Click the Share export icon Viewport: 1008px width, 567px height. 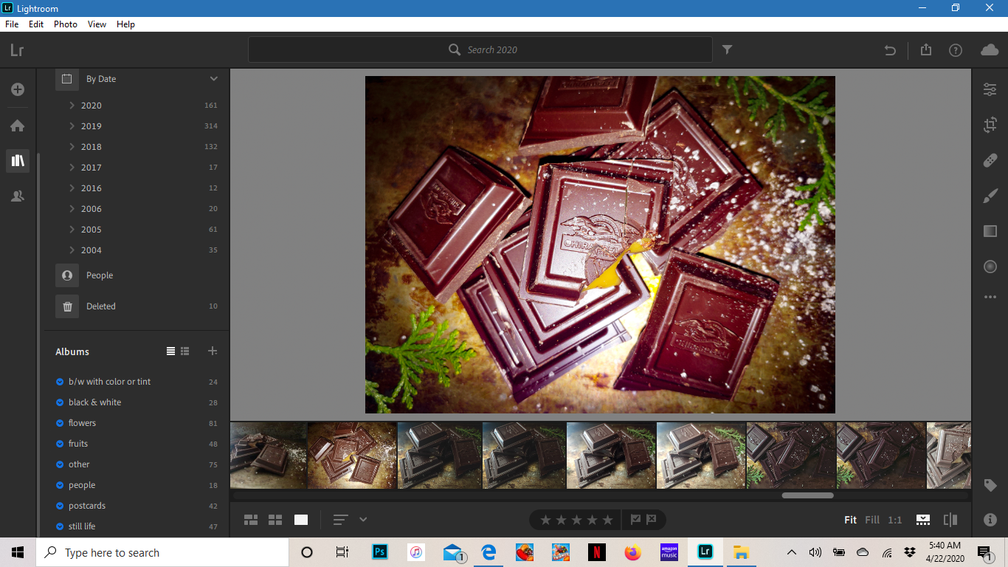pyautogui.click(x=926, y=49)
